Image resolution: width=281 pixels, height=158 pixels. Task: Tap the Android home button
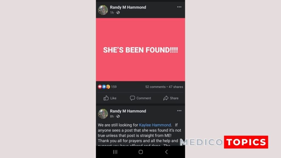[141, 152]
